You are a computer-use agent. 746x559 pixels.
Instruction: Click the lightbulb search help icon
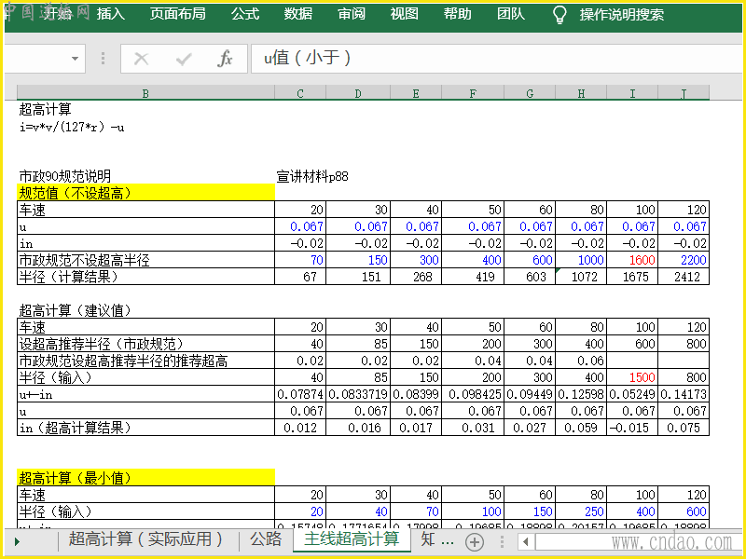(x=559, y=14)
